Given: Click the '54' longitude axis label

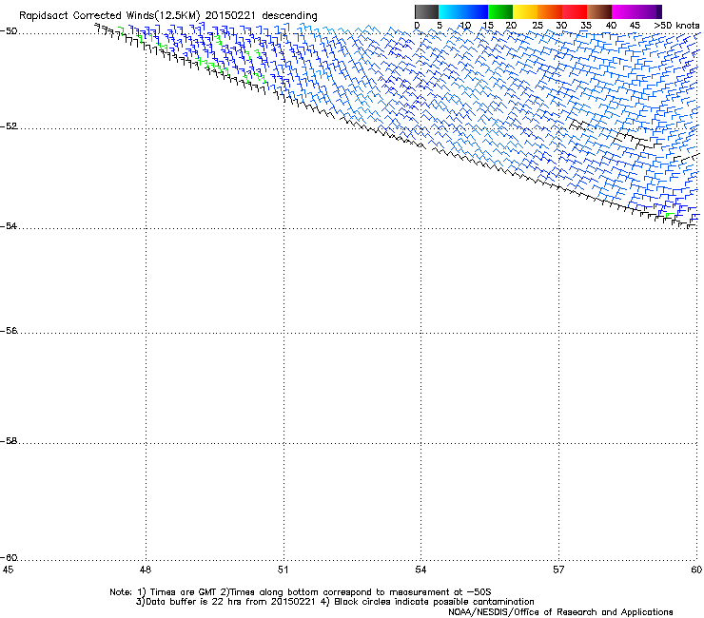Looking at the screenshot, I should click(x=420, y=570).
